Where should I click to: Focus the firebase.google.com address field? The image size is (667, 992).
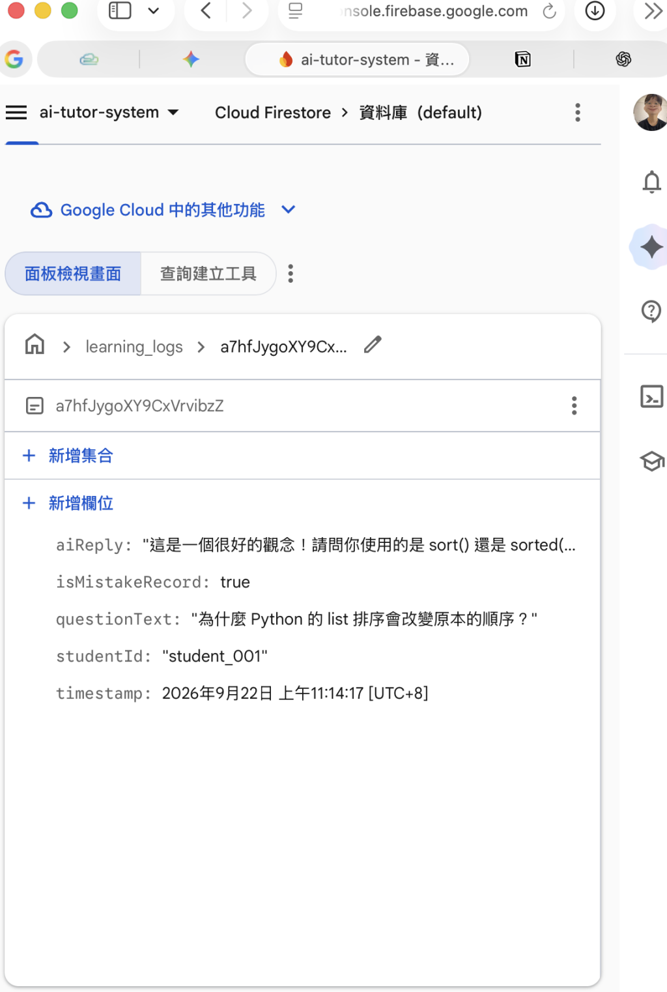434,11
